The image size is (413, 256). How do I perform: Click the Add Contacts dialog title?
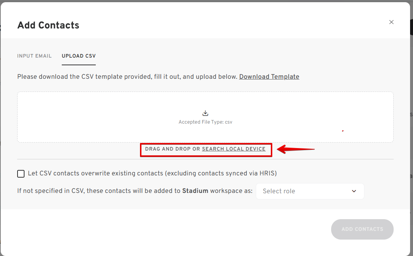[48, 25]
